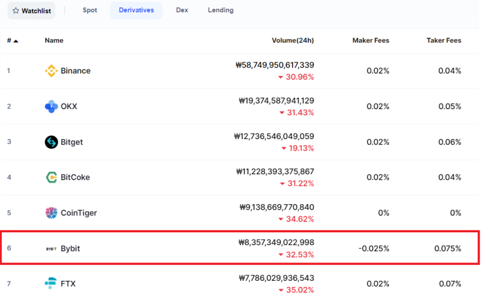Viewport: 490px width, 301px height.
Task: Sort by the Name column header
Action: tap(54, 40)
